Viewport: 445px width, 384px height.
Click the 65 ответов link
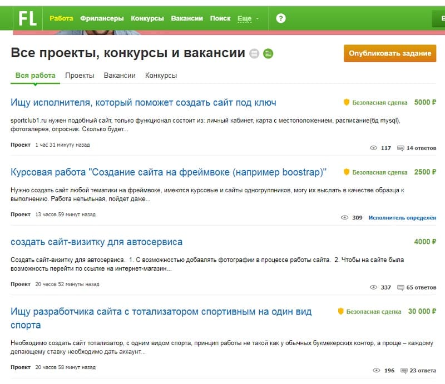pos(421,287)
